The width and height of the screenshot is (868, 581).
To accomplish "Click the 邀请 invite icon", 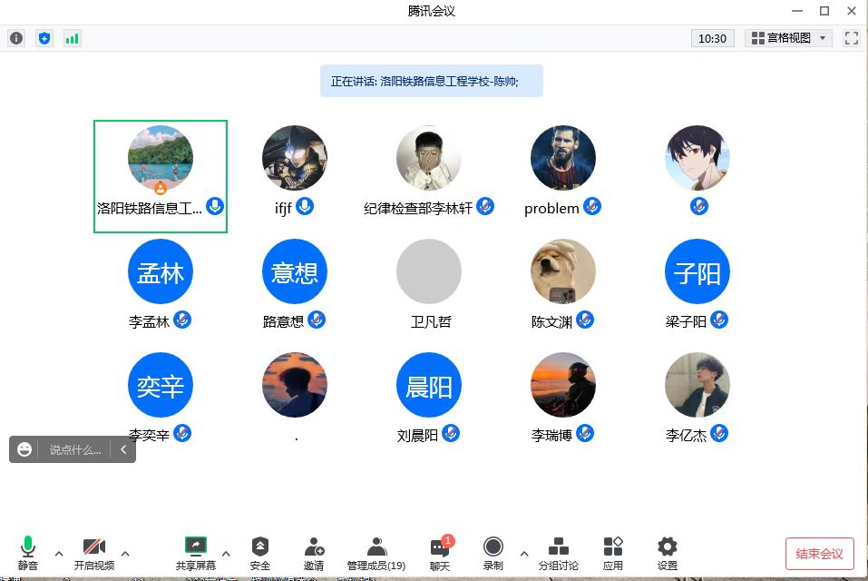I will (314, 553).
